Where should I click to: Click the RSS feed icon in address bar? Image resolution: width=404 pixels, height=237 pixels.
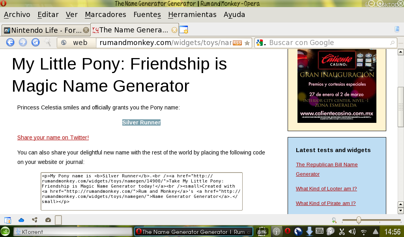tap(237, 43)
